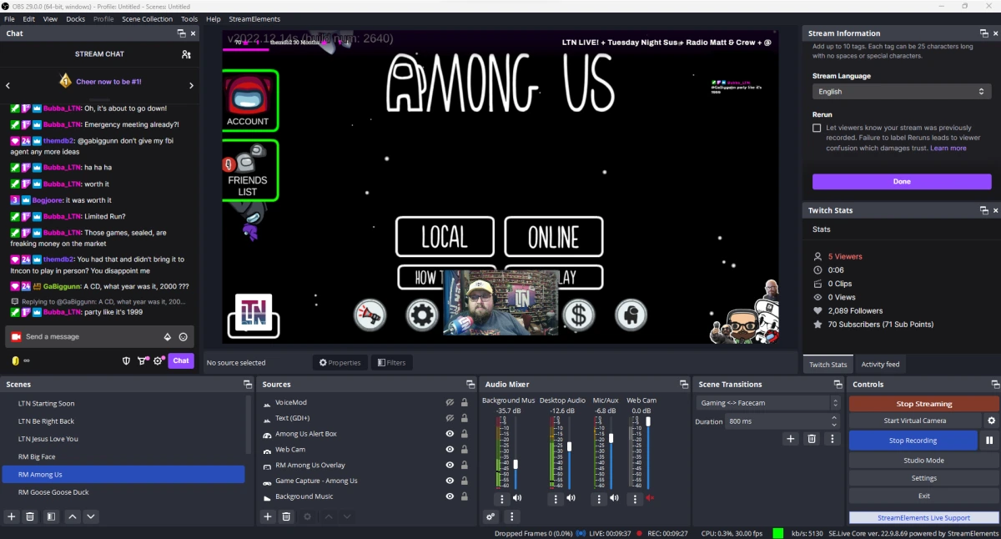This screenshot has width=1001, height=539.
Task: Open Desktop Audio channel options menu
Action: [x=556, y=499]
